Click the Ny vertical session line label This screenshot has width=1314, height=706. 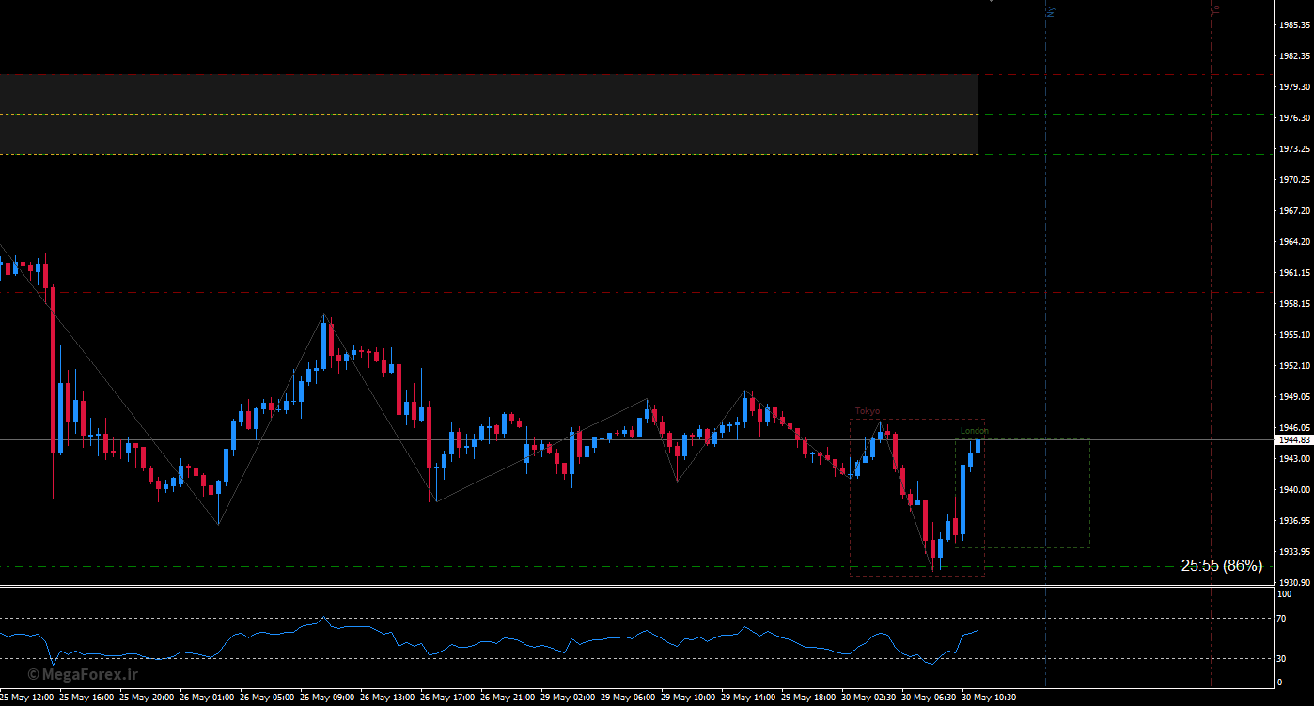pos(1051,11)
